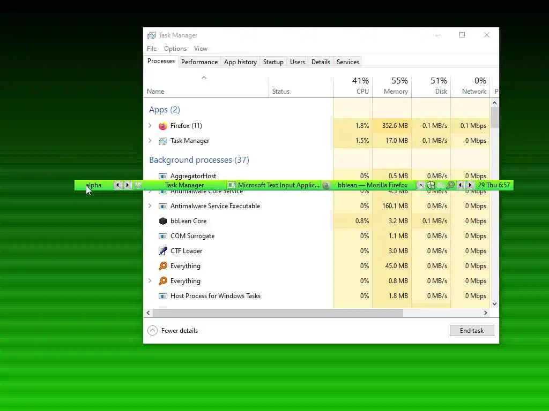Click the Microsoft Text Input icon on bbLean bar
Screen dimensions: 549x411
(x=232, y=185)
